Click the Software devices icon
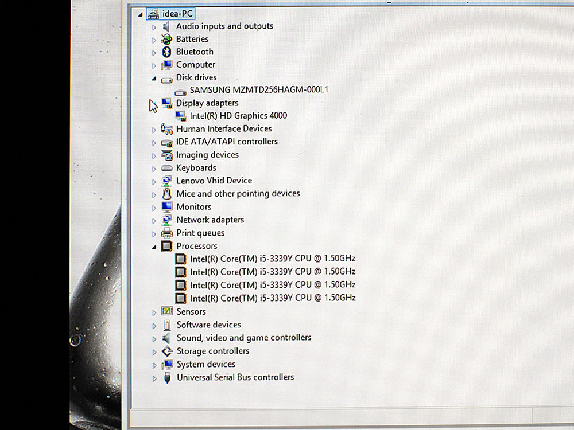 coord(167,325)
